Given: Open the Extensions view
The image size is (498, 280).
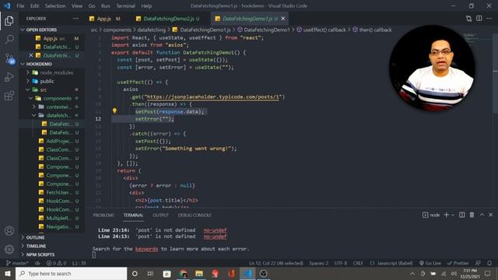Looking at the screenshot, I should click(9, 96).
